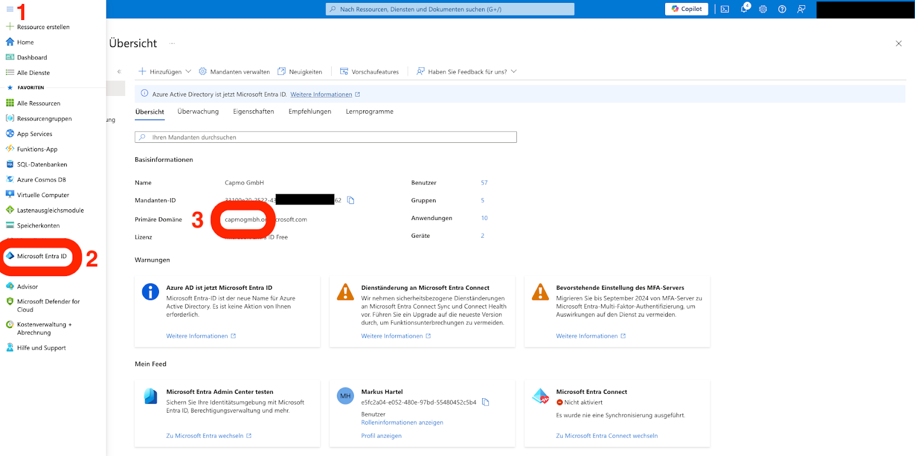Open the Gruppen count 5
Screen dimensions: 915x456
(483, 201)
